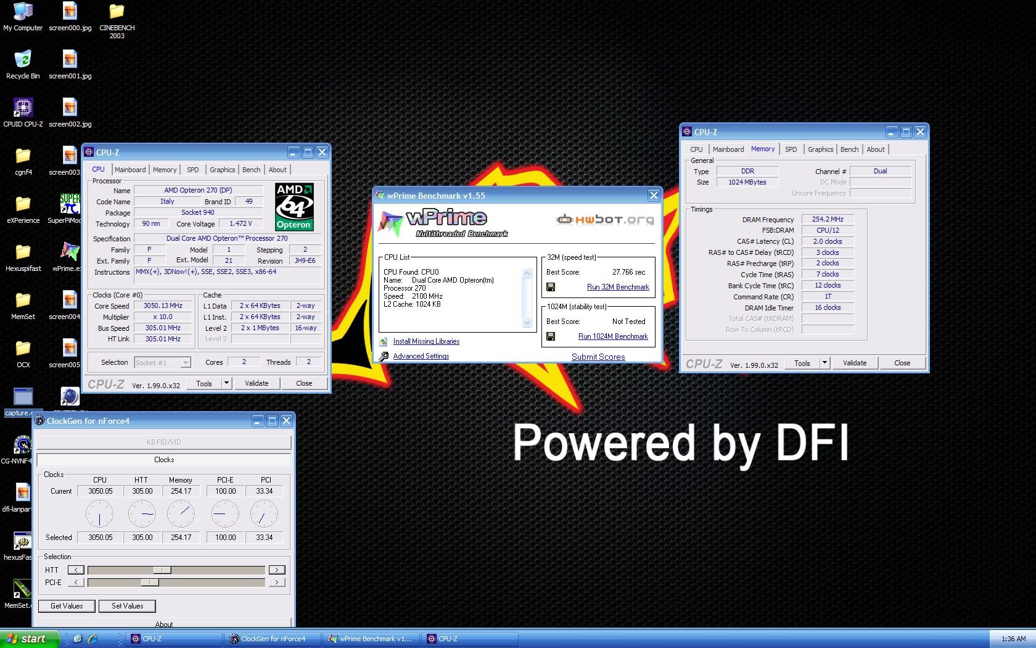Switch to CPU tab in CPU-Z memory window
The height and width of the screenshot is (648, 1036).
pyautogui.click(x=696, y=149)
